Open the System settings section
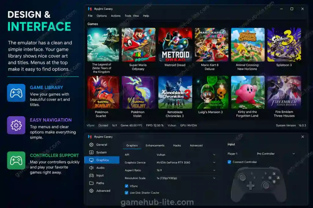Image resolution: width=313 pixels, height=208 pixels. (x=102, y=152)
